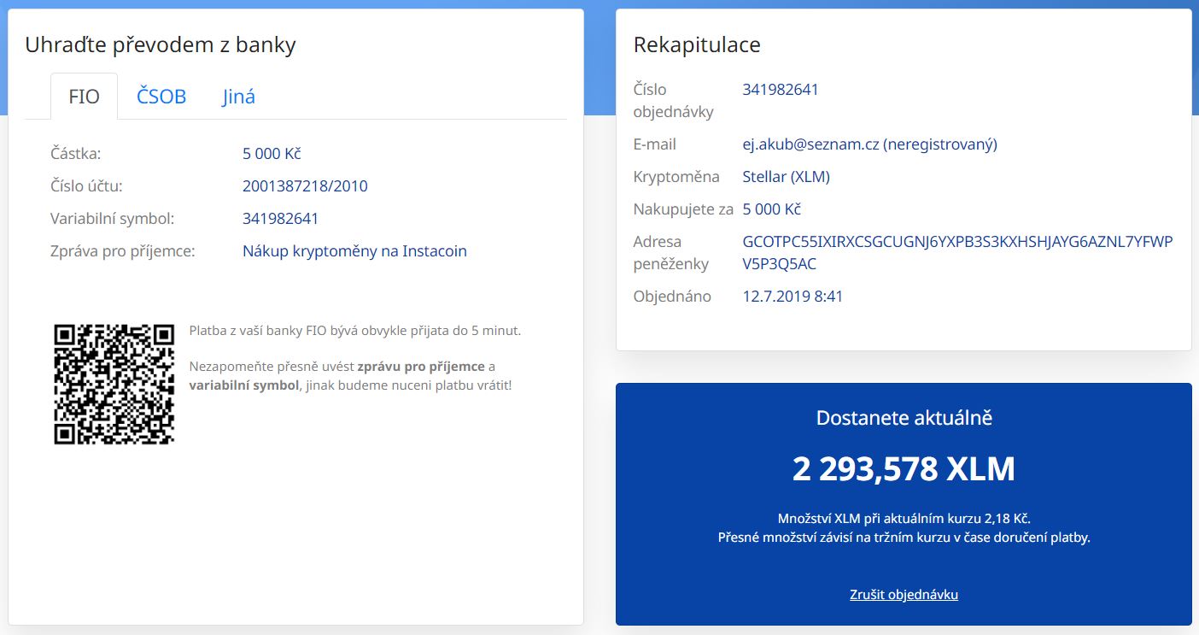Click the Adresa peněženky label
Screen dimensions: 1199x635
(x=671, y=253)
